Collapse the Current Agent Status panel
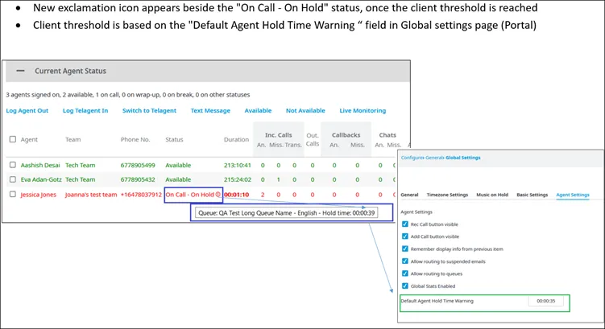The height and width of the screenshot is (329, 605). click(x=20, y=71)
